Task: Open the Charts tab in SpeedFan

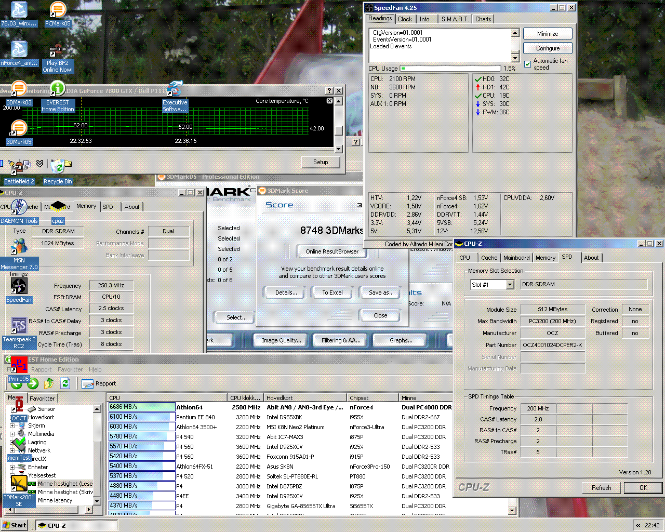Action: [483, 19]
